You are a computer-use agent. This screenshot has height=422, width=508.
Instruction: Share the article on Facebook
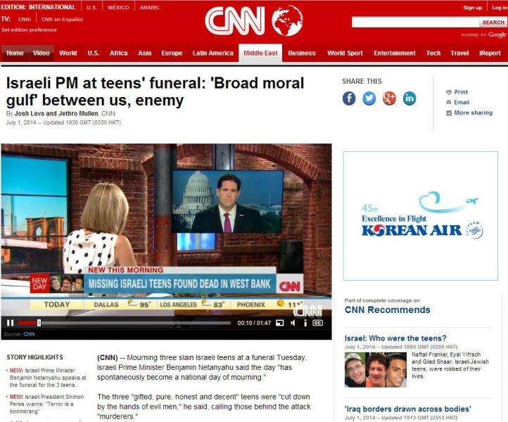[x=349, y=98]
